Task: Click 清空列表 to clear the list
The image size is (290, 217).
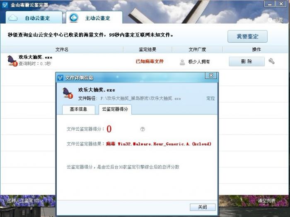Action: pyautogui.click(x=266, y=200)
